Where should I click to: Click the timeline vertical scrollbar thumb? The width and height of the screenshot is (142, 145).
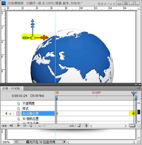[139, 112]
